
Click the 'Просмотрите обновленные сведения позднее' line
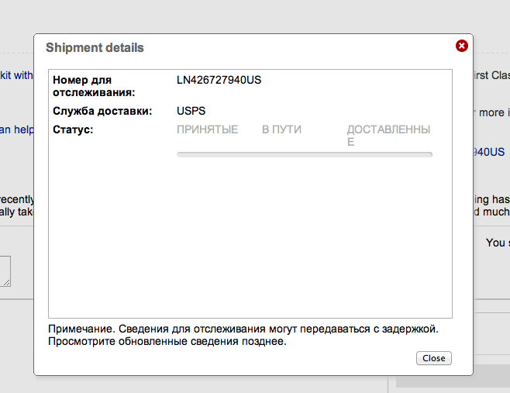tap(167, 341)
